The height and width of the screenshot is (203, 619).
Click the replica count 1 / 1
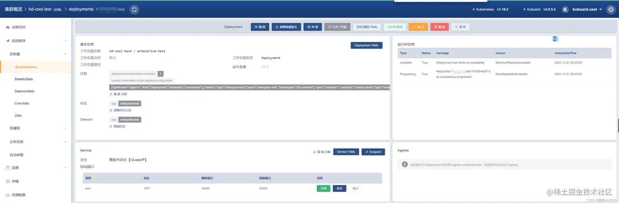(x=265, y=67)
